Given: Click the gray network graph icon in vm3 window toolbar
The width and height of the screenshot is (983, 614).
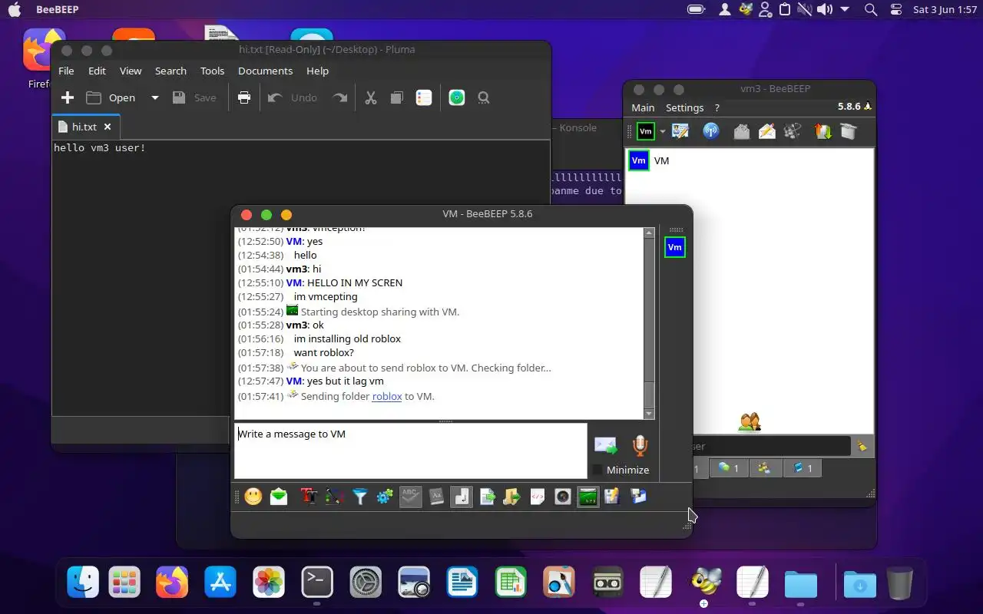Looking at the screenshot, I should [793, 131].
